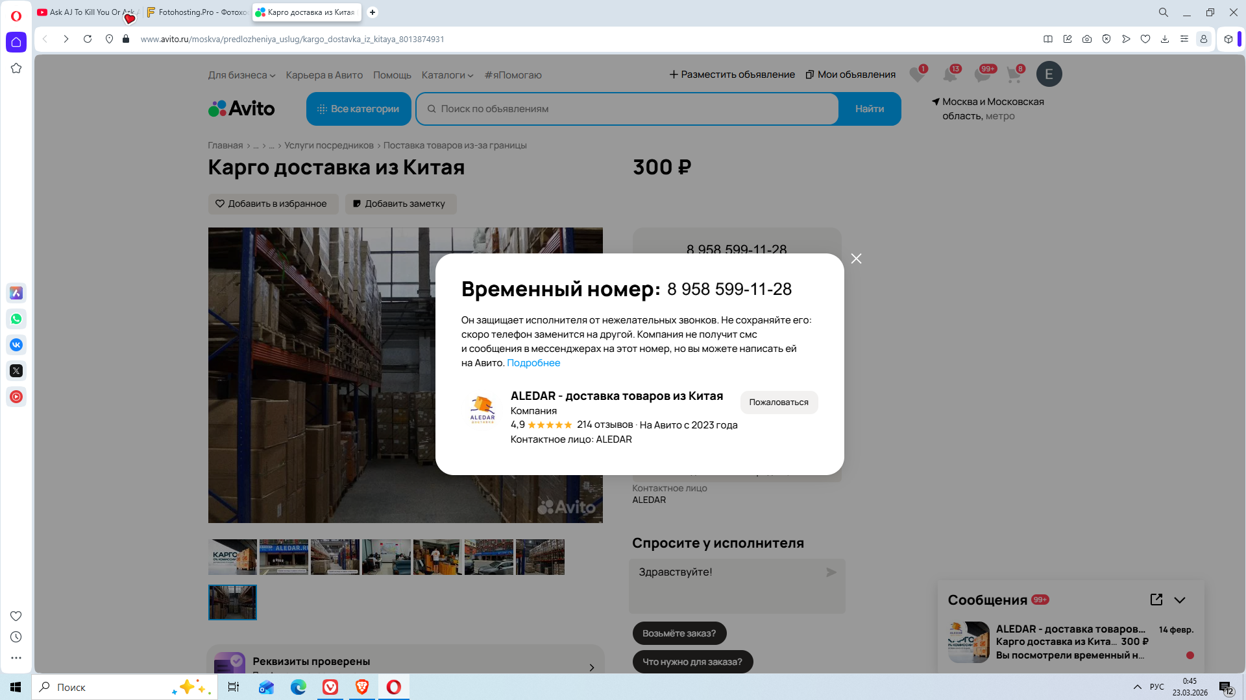Image resolution: width=1246 pixels, height=700 pixels.
Task: Collapse the Сообщения messages panel
Action: point(1180,600)
